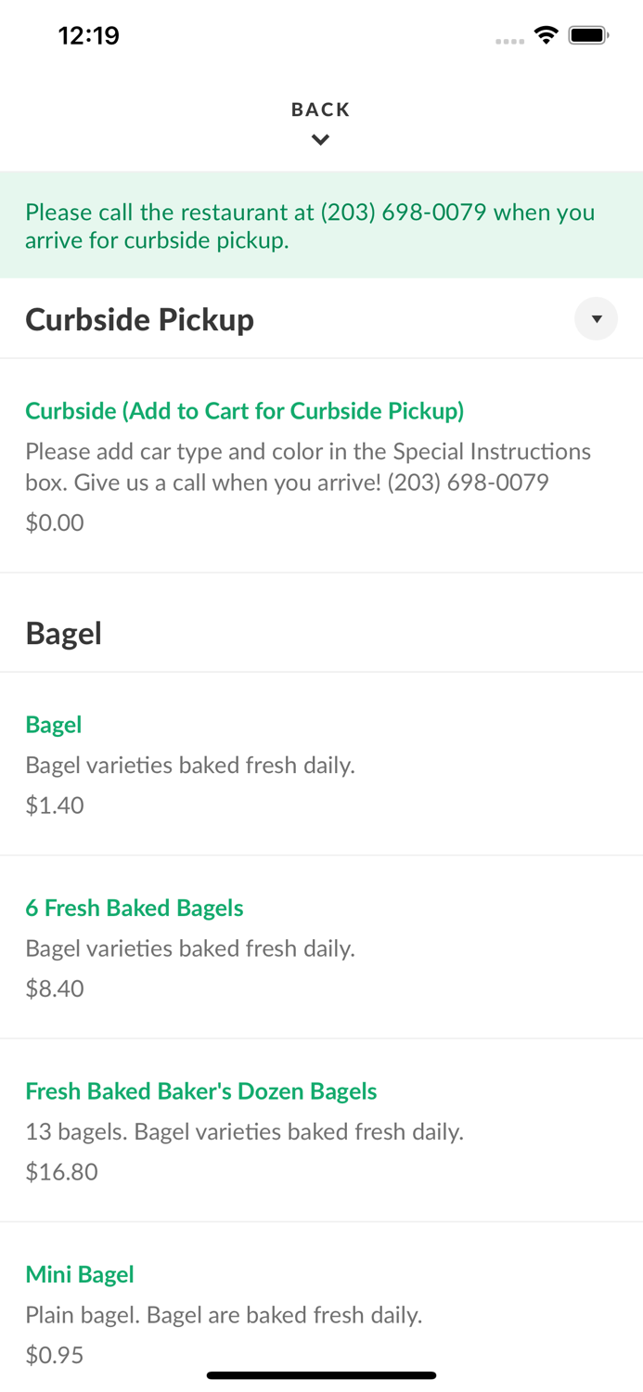Select the Curbside Pickup item for cart
643x1392 pixels.
click(x=245, y=410)
